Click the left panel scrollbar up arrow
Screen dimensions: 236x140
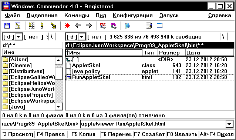58,61
